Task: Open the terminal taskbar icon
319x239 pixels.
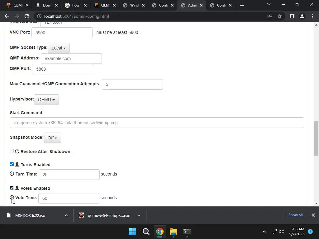Action: coord(187,232)
